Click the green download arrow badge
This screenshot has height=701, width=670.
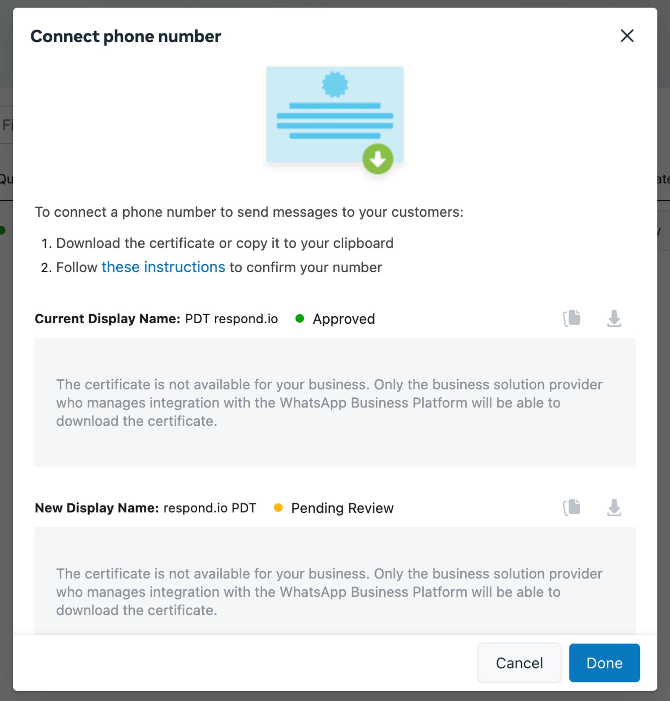tap(378, 159)
